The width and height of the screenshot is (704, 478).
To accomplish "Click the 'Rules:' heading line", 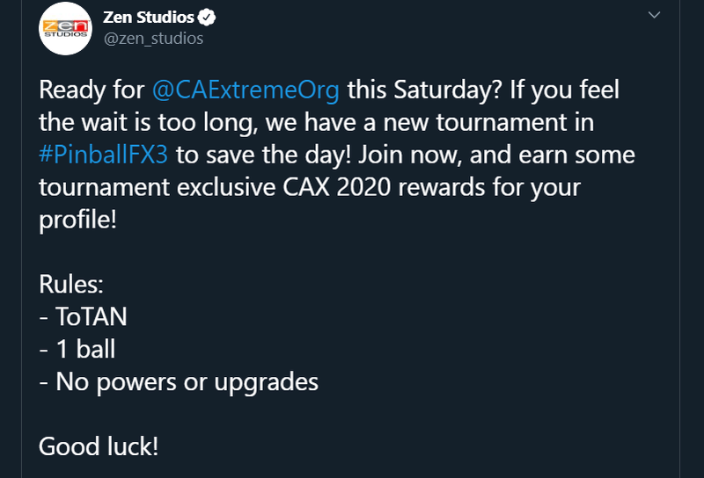I will pyautogui.click(x=70, y=284).
